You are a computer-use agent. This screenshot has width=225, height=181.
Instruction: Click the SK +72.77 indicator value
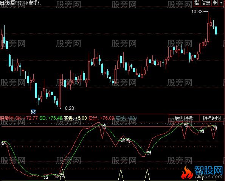(x=26, y=118)
